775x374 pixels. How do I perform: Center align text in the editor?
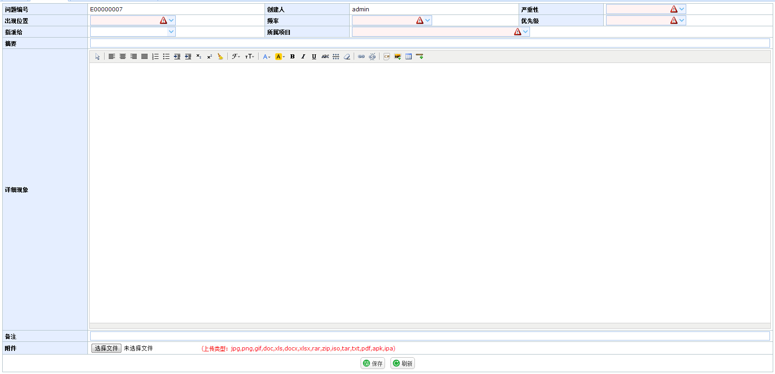(x=123, y=57)
